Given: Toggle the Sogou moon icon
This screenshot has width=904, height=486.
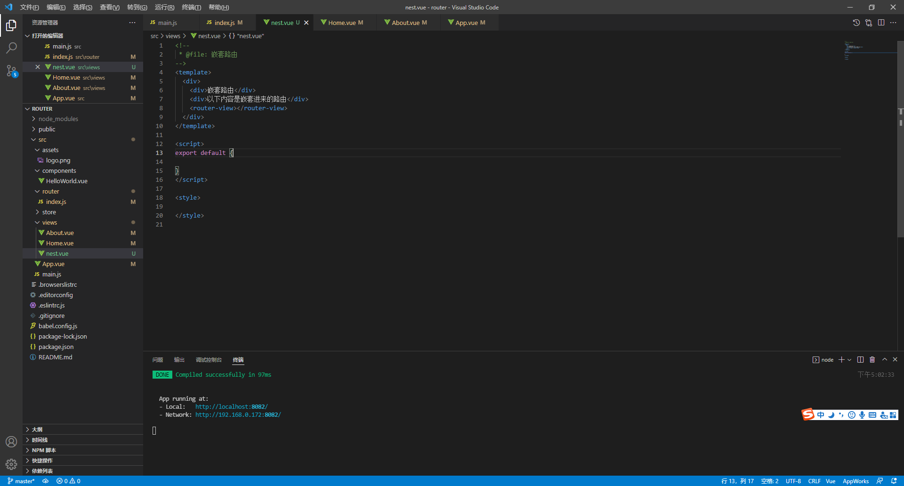Looking at the screenshot, I should pos(831,415).
